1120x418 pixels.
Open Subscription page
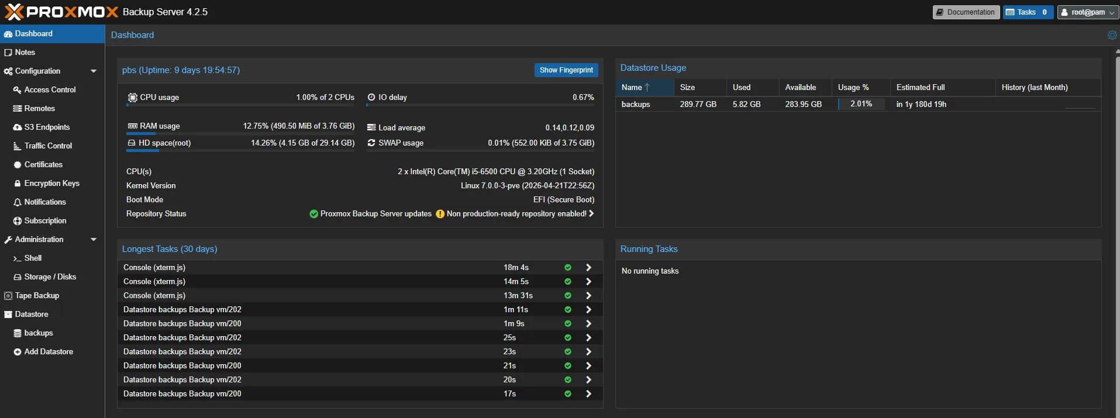coord(52,221)
